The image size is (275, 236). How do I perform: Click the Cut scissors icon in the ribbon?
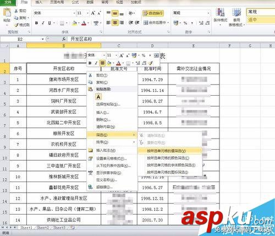(16, 11)
